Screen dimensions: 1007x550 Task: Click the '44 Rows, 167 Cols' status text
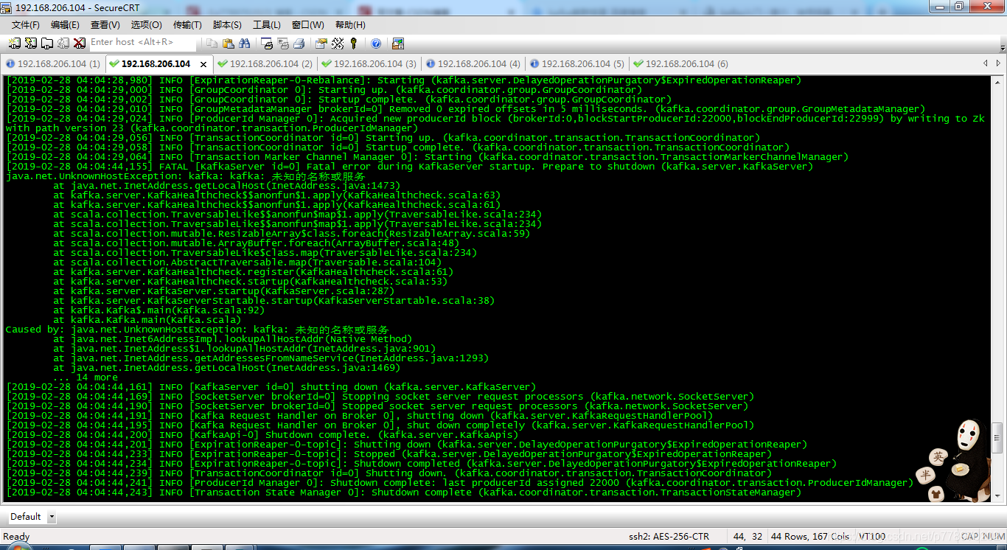pyautogui.click(x=812, y=536)
